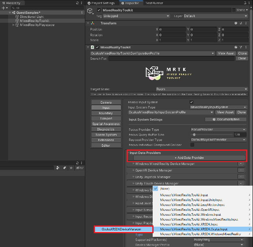Open the configuration profile dropdown
The height and width of the screenshot is (247, 253).
[152, 53]
